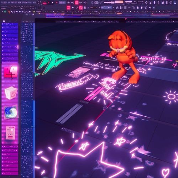The height and width of the screenshot is (178, 178).
Task: Open the VIEW menu
Action: (x=20, y=2)
